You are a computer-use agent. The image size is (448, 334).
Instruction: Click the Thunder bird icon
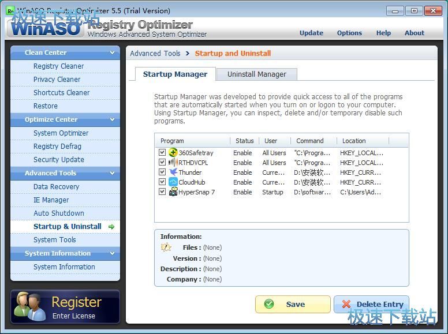pos(173,172)
